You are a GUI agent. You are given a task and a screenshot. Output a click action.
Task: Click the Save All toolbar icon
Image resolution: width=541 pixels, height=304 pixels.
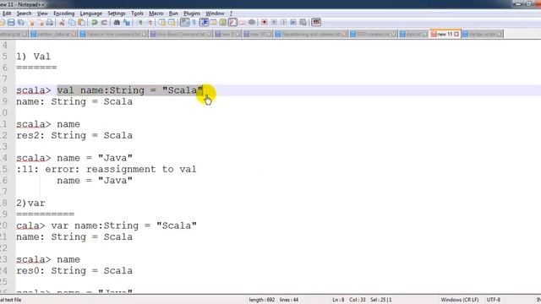click(20, 23)
